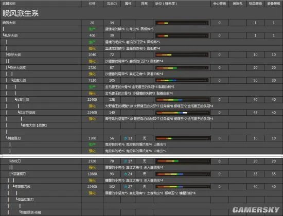Click the sharpness bar in the 105 attack row
283x216 pixels.
tap(182, 80)
